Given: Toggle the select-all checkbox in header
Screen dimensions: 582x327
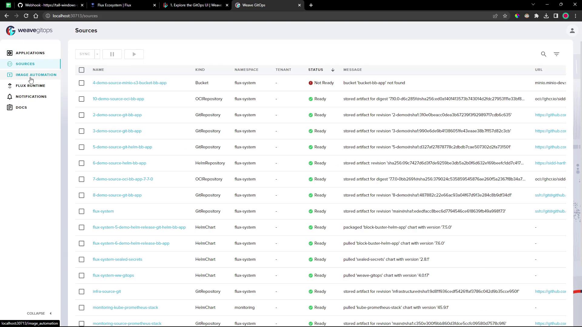Looking at the screenshot, I should point(82,70).
